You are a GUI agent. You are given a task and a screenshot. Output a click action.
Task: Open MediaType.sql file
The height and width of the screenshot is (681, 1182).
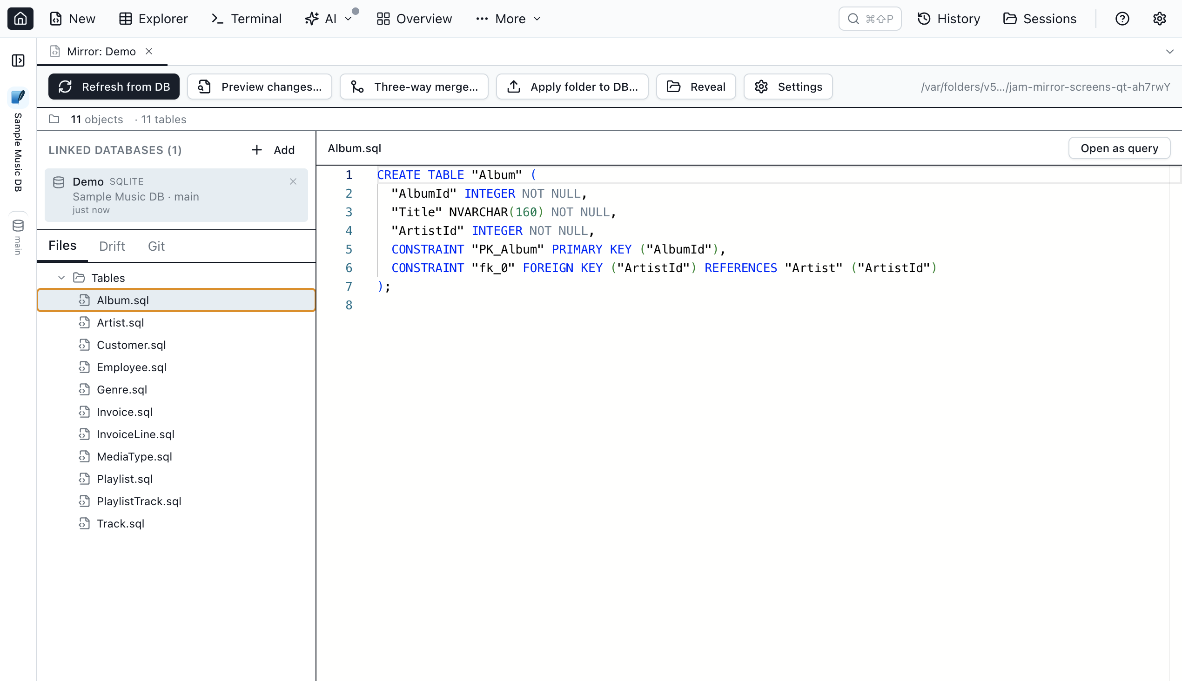coord(176,456)
